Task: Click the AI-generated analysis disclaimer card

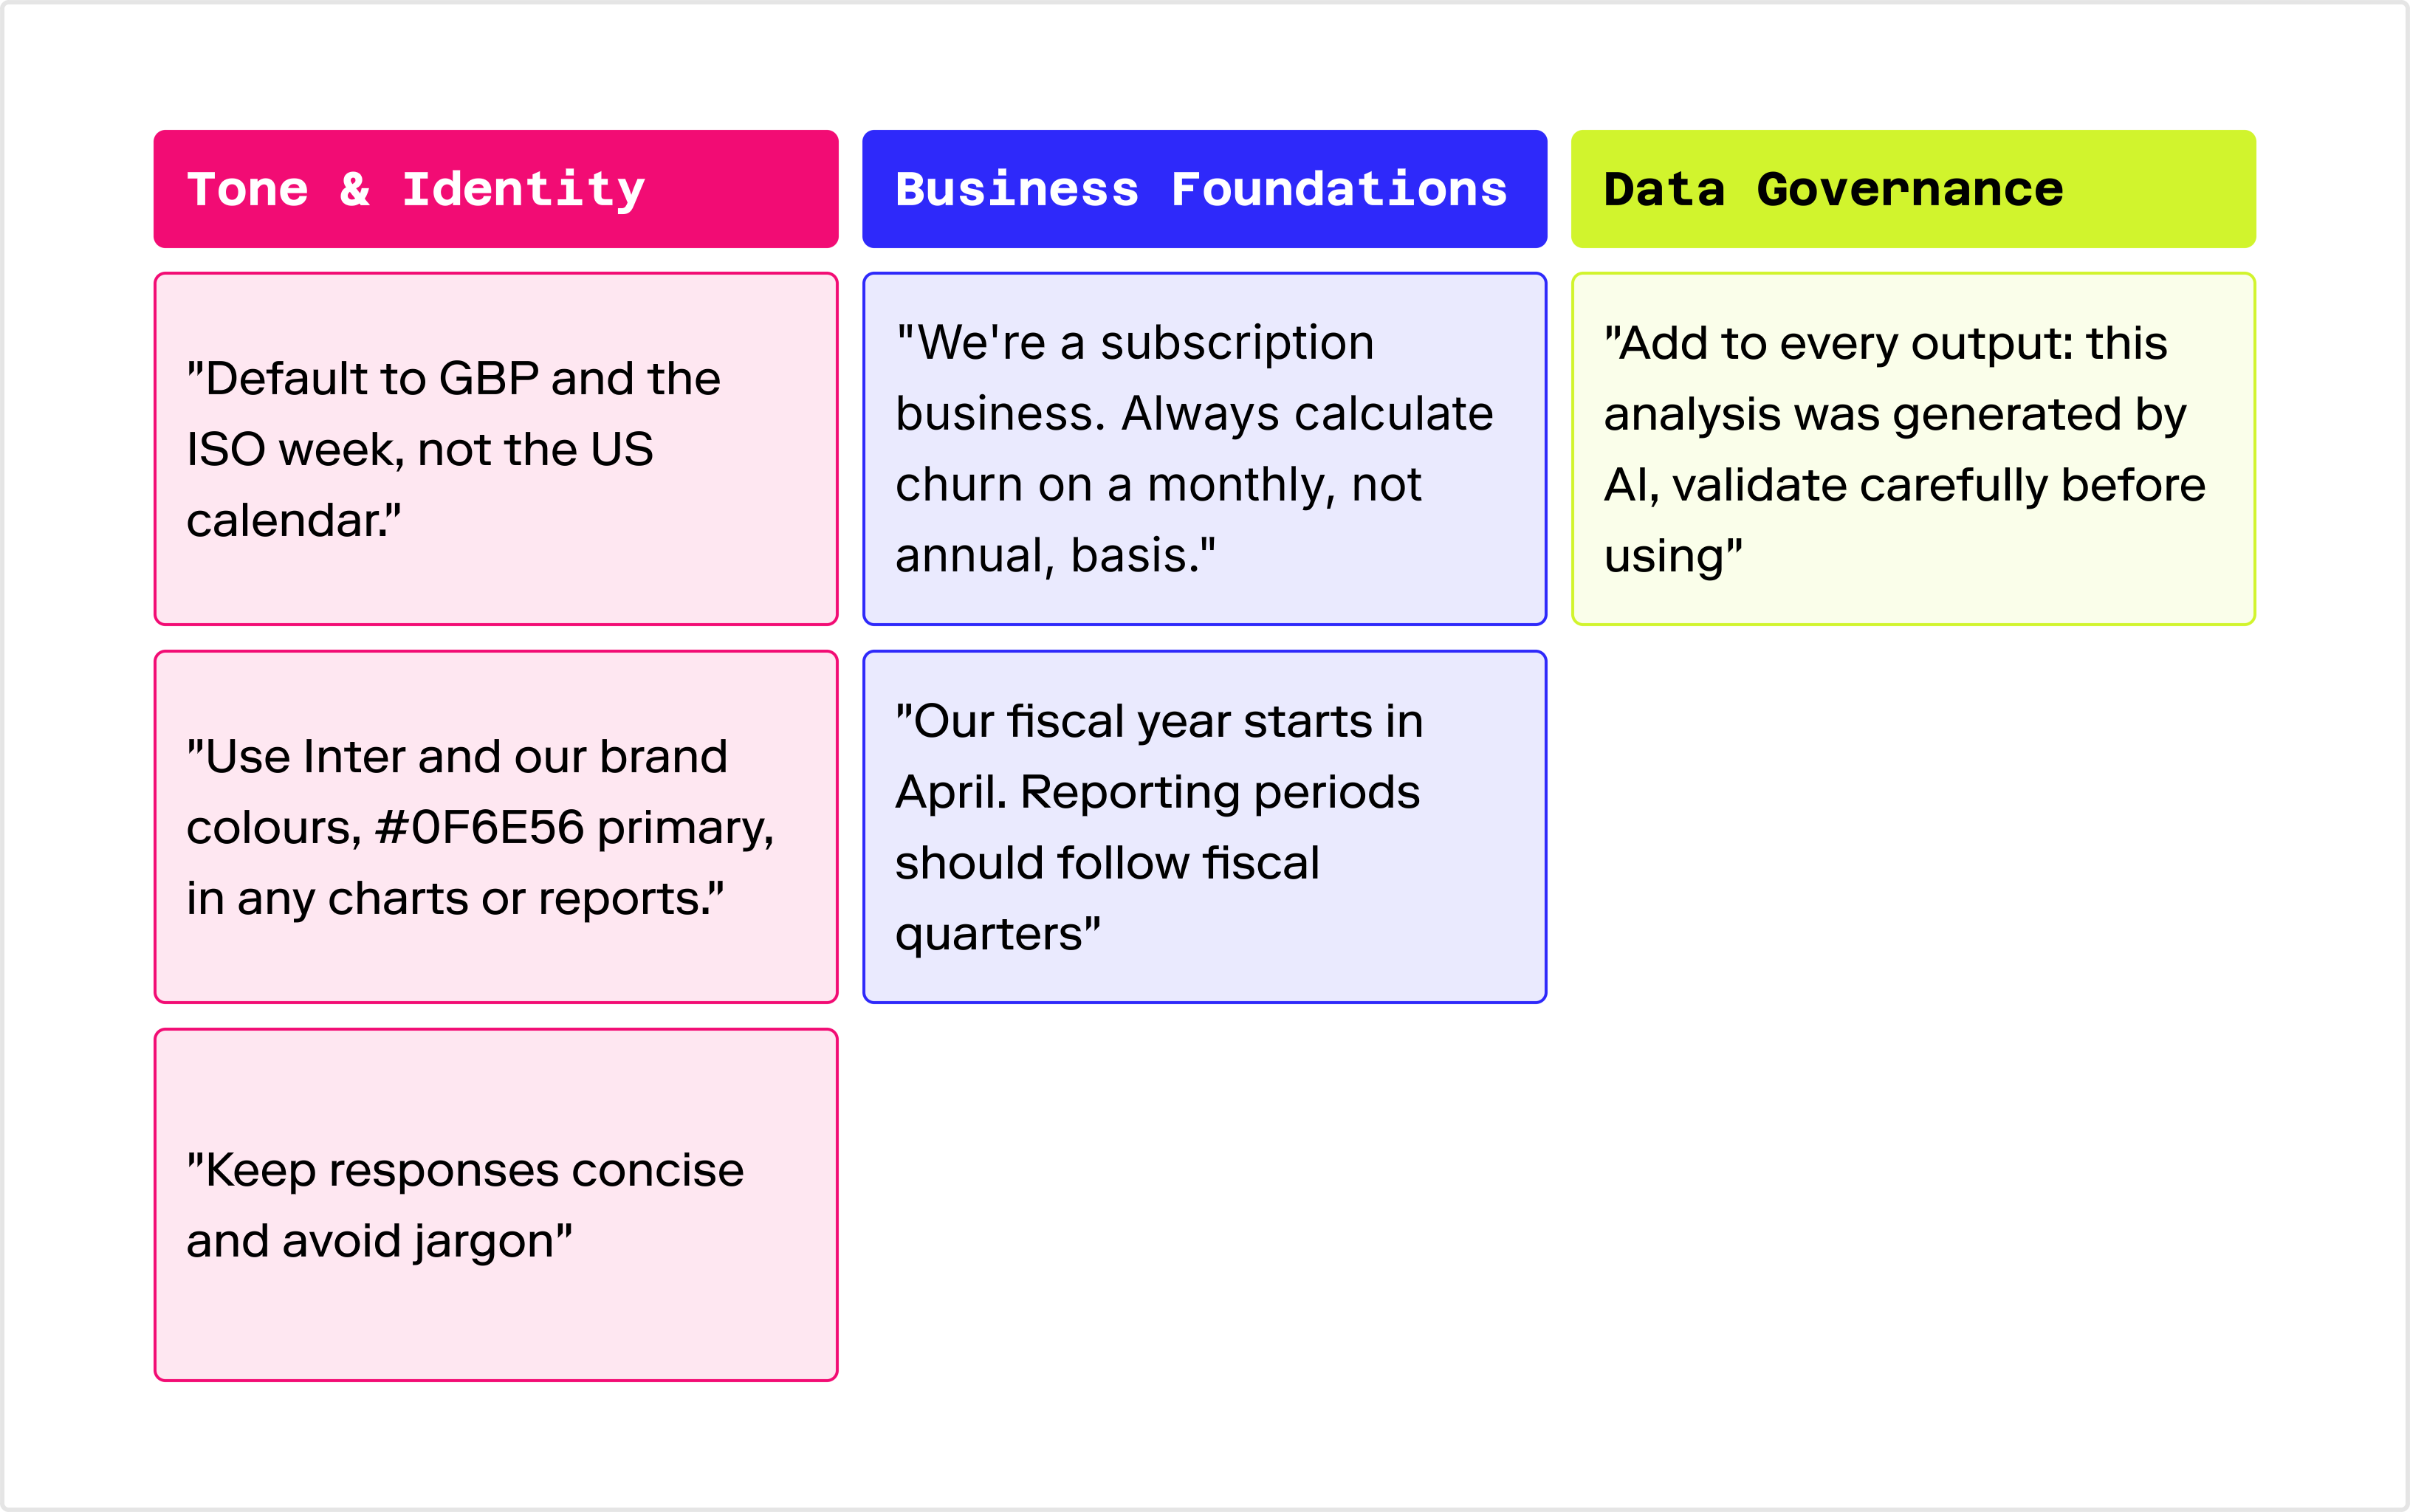Action: click(1913, 449)
